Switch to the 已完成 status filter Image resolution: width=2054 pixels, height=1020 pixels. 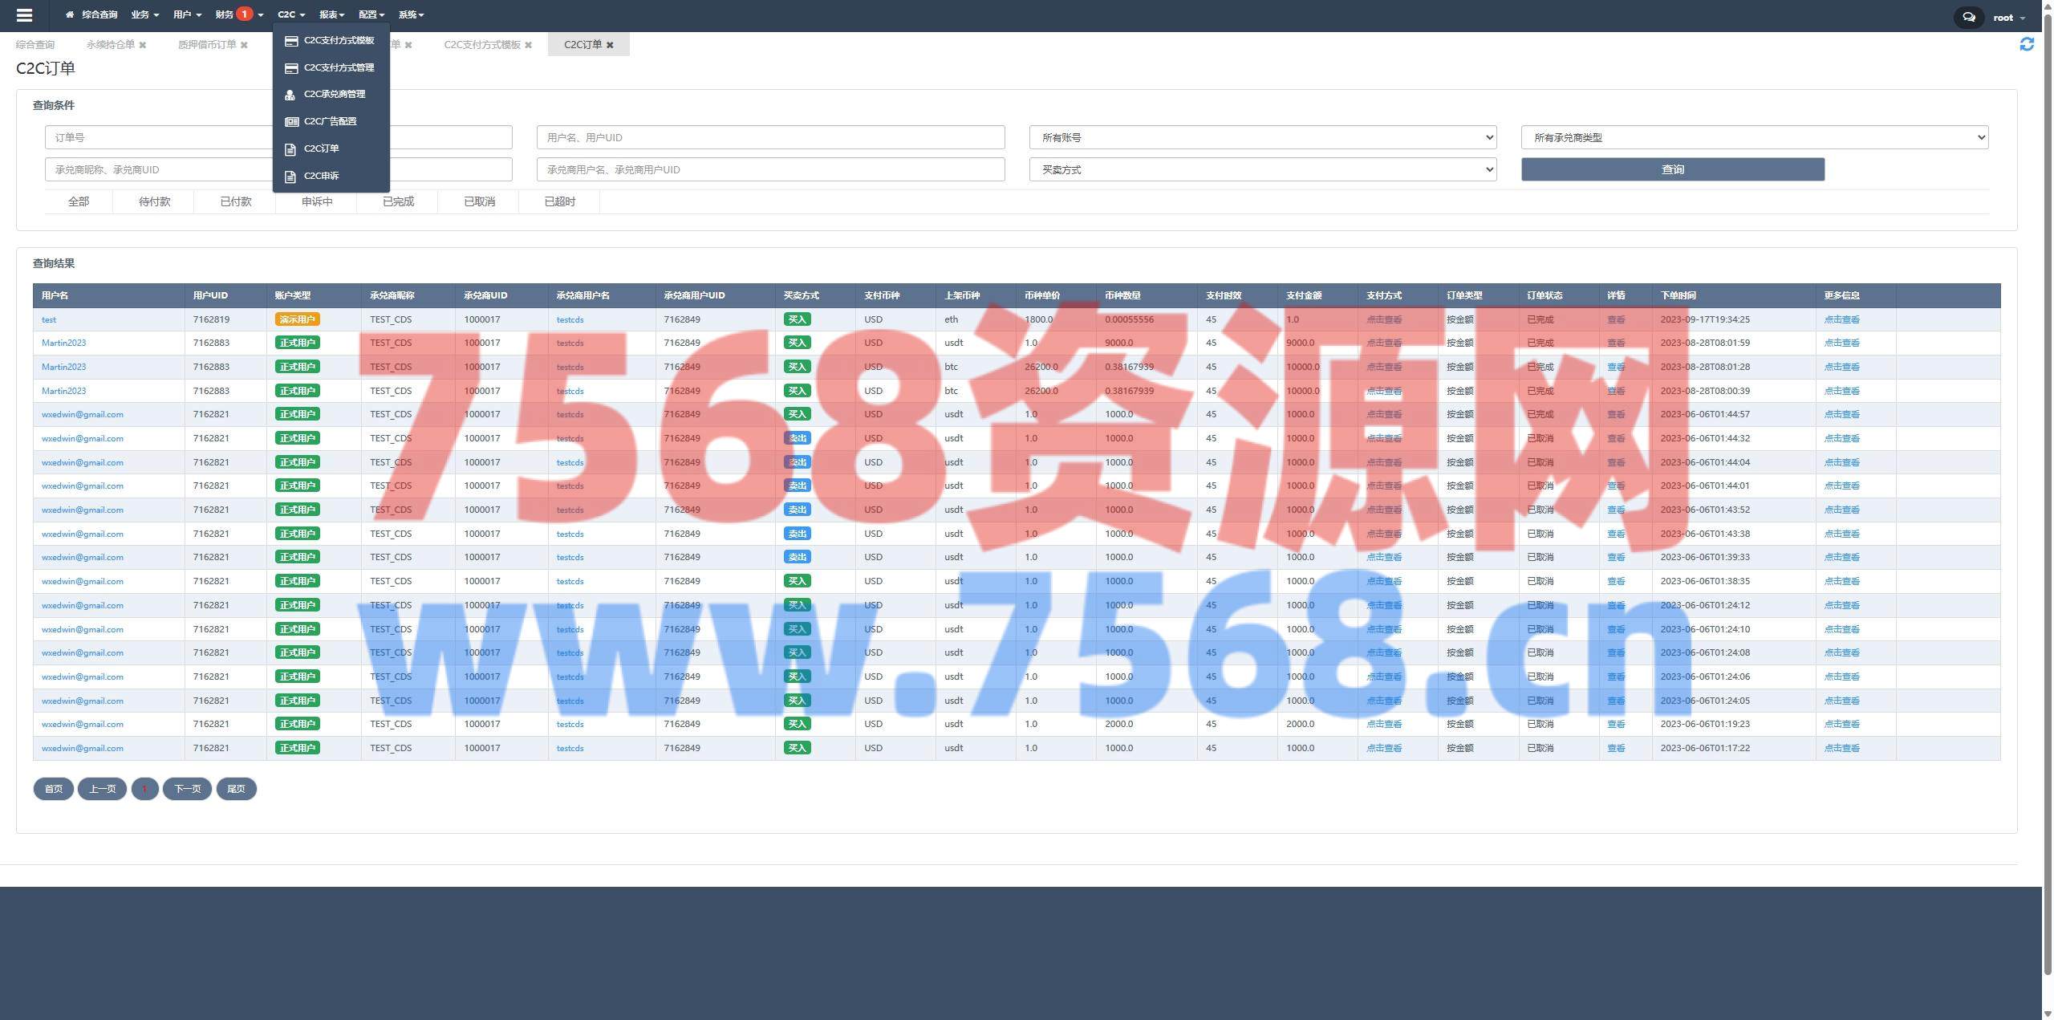point(398,201)
